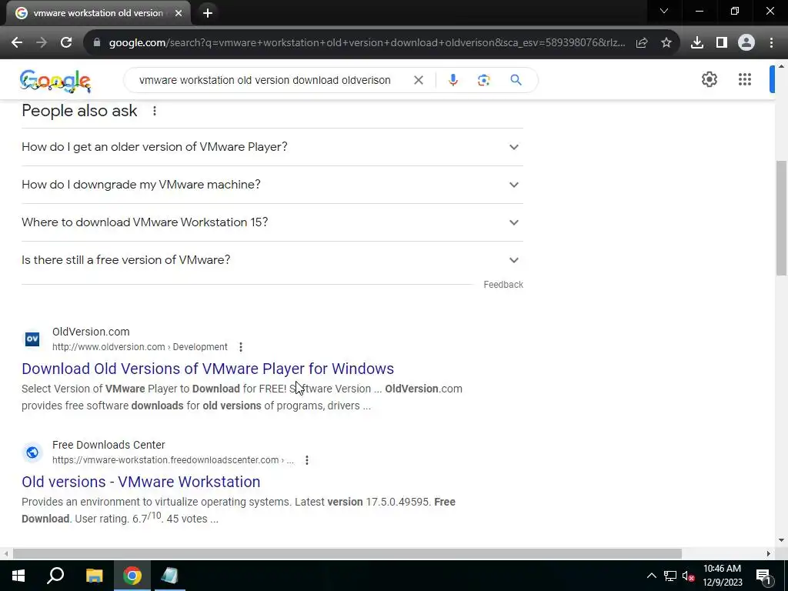Screen dimensions: 788x591
Task: Open File Explorer from taskbar
Action: click(94, 576)
